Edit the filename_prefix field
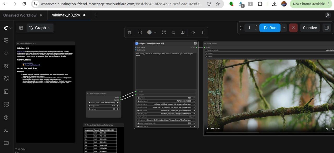Viewport: 334px width, 153px height. (x=270, y=50)
